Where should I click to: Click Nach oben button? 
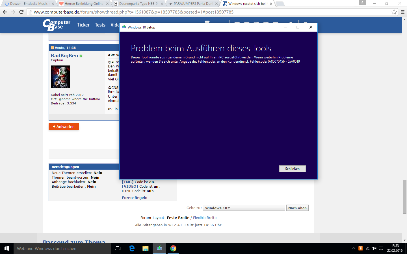[297, 208]
